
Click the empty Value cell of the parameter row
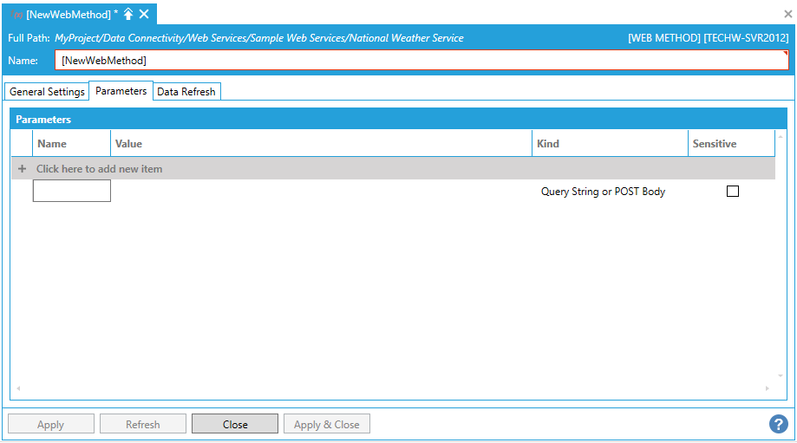pyautogui.click(x=321, y=192)
